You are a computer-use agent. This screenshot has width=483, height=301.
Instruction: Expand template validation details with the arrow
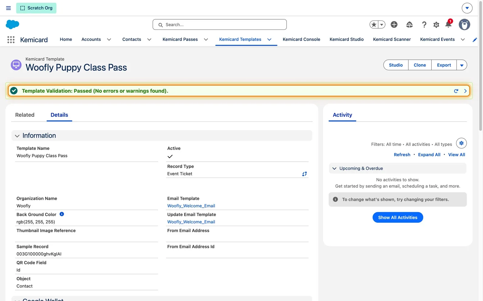coord(465,91)
